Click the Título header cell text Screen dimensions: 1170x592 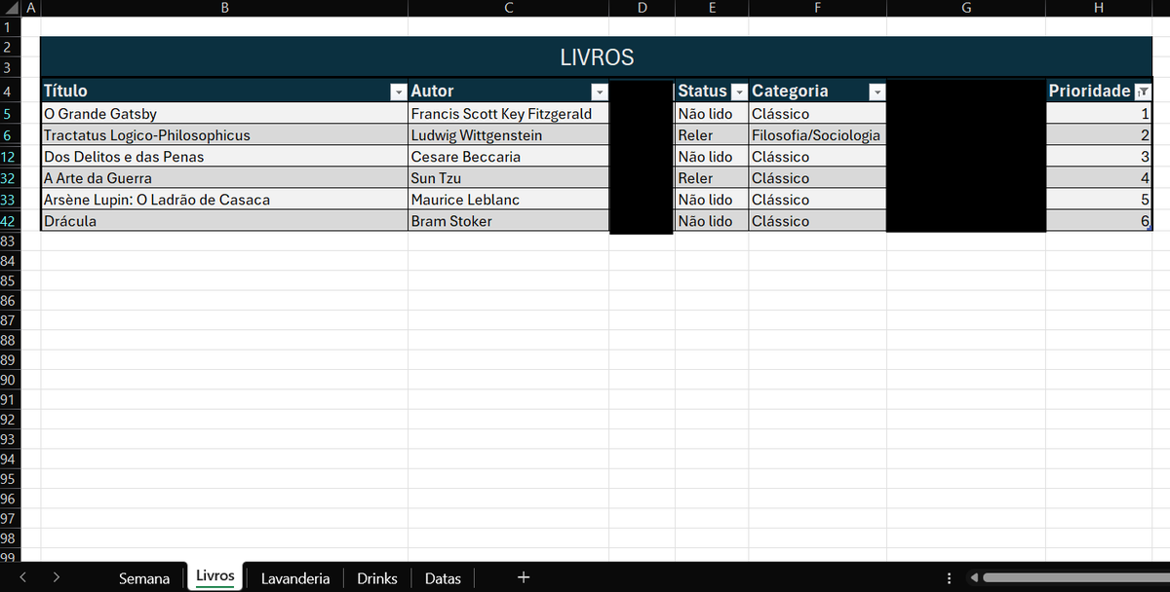[65, 91]
